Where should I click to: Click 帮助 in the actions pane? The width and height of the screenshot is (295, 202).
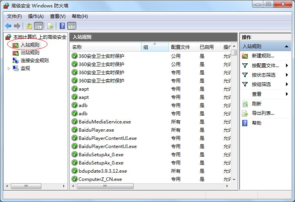[257, 123]
